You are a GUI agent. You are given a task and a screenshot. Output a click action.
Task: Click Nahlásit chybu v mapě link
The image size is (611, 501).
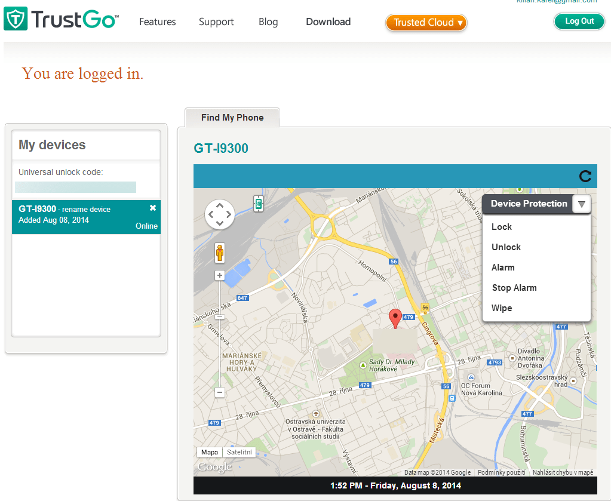pos(563,472)
